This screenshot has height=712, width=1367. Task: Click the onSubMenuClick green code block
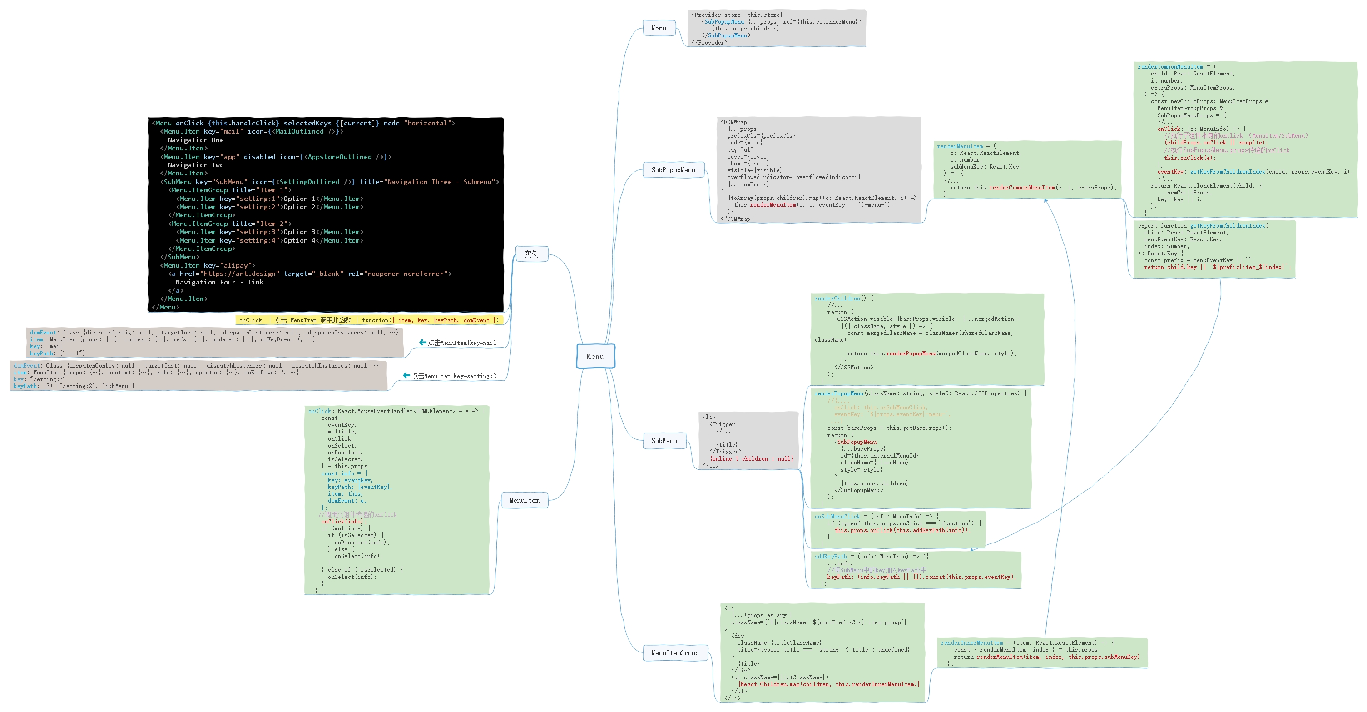(898, 529)
